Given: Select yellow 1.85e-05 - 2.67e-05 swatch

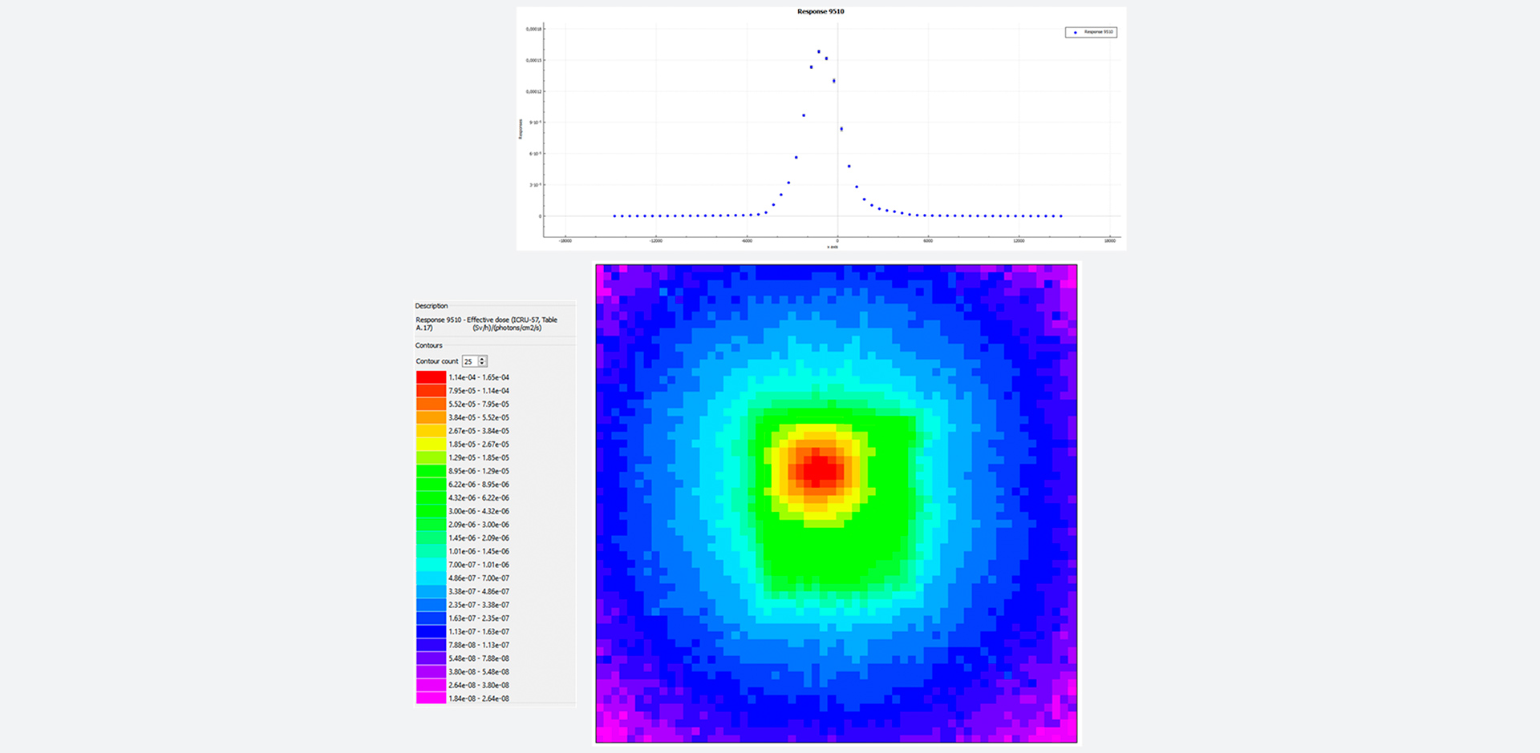Looking at the screenshot, I should coord(431,445).
